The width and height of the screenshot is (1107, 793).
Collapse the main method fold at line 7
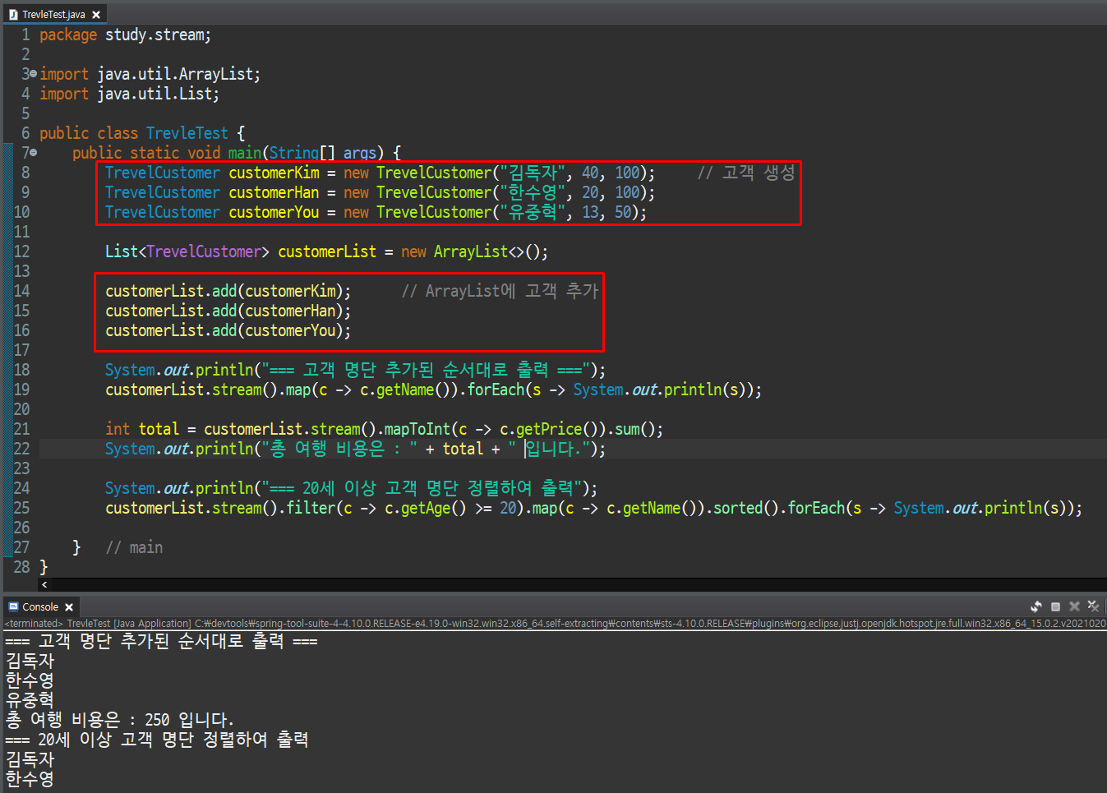33,153
